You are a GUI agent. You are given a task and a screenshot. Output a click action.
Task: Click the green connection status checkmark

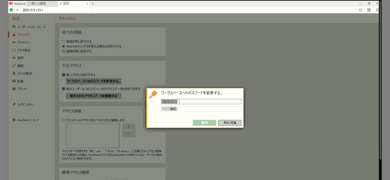pos(11,10)
